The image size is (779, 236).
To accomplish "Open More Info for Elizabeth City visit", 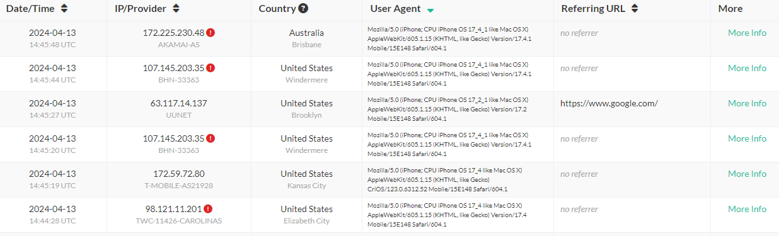I will point(747,209).
